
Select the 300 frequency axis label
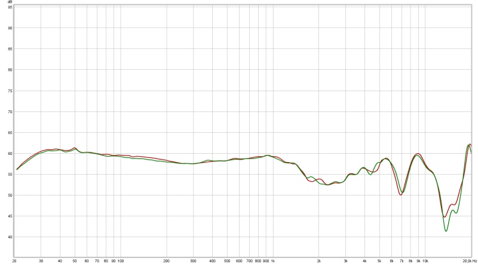tap(193, 261)
